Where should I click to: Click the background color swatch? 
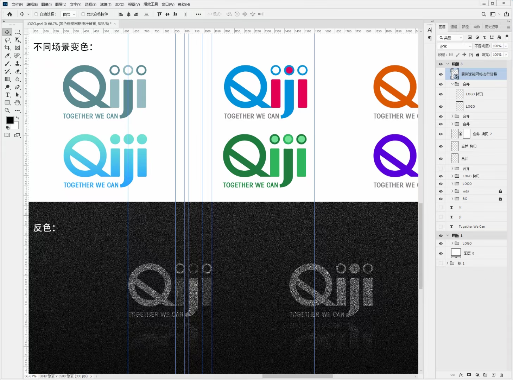click(x=15, y=126)
